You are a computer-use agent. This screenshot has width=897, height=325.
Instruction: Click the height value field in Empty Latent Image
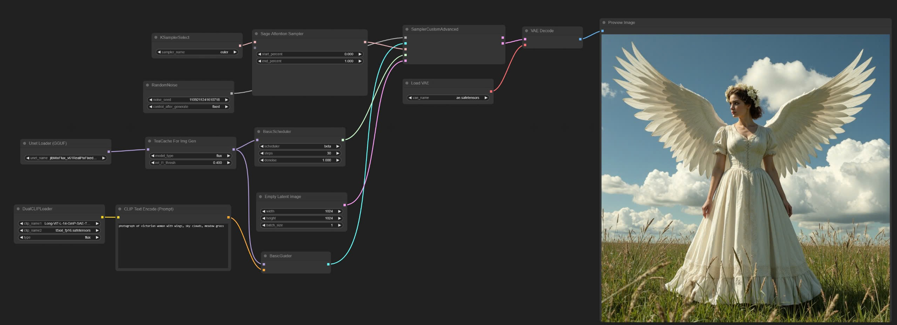point(301,218)
